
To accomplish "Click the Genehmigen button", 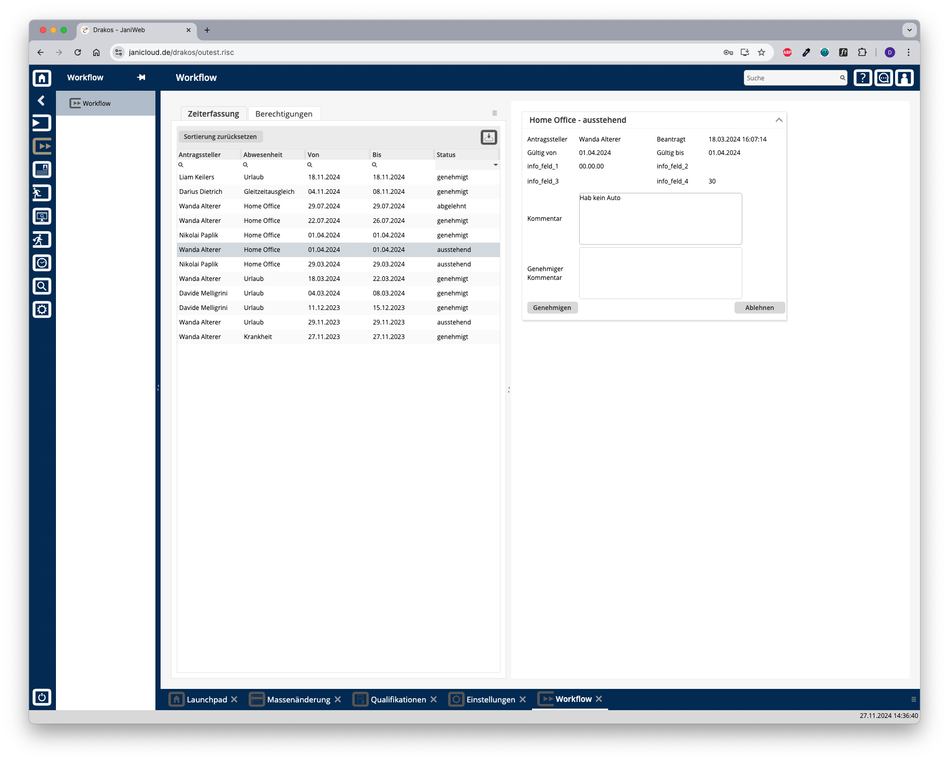I will click(x=552, y=307).
